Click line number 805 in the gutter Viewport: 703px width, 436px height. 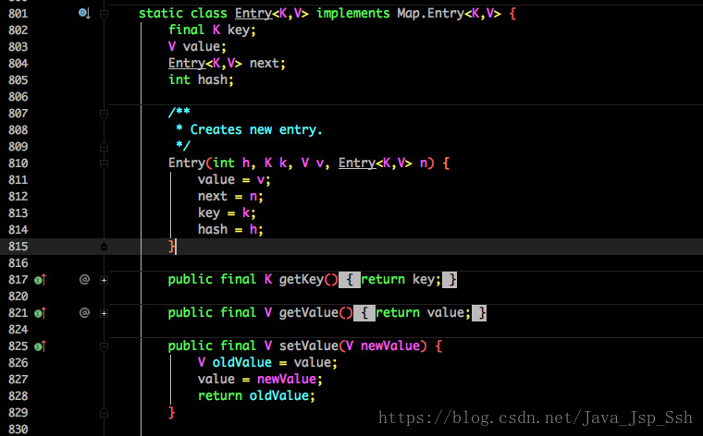click(18, 80)
